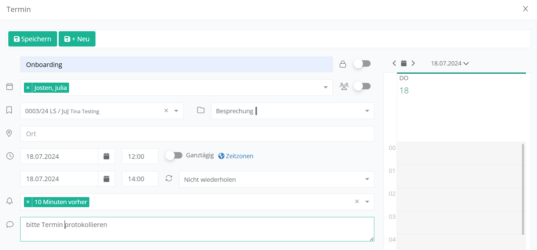
Task: Click into the Ort location field
Action: pos(197,134)
